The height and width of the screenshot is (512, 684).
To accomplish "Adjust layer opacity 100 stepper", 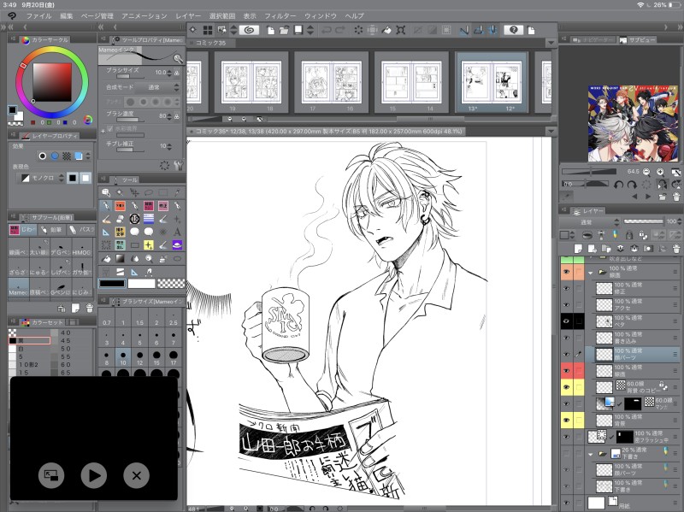I will coord(679,221).
